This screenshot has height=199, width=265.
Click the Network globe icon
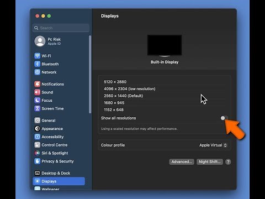37,72
